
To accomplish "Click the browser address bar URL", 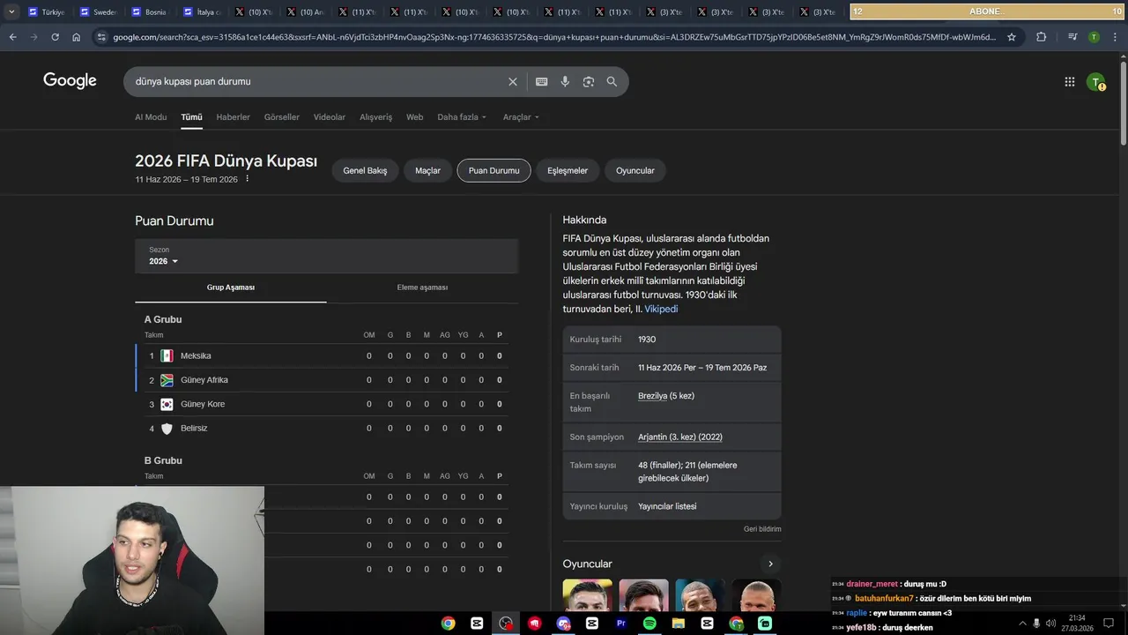I will point(554,37).
